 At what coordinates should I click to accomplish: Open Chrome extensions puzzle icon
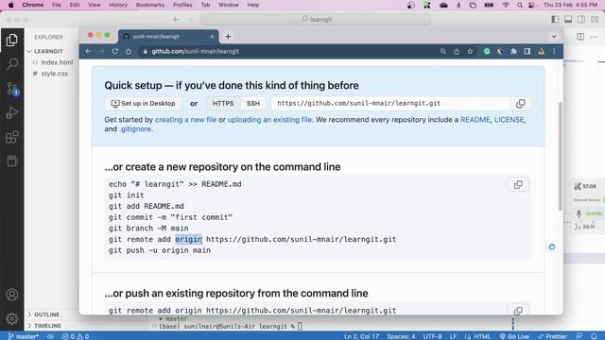coord(513,51)
